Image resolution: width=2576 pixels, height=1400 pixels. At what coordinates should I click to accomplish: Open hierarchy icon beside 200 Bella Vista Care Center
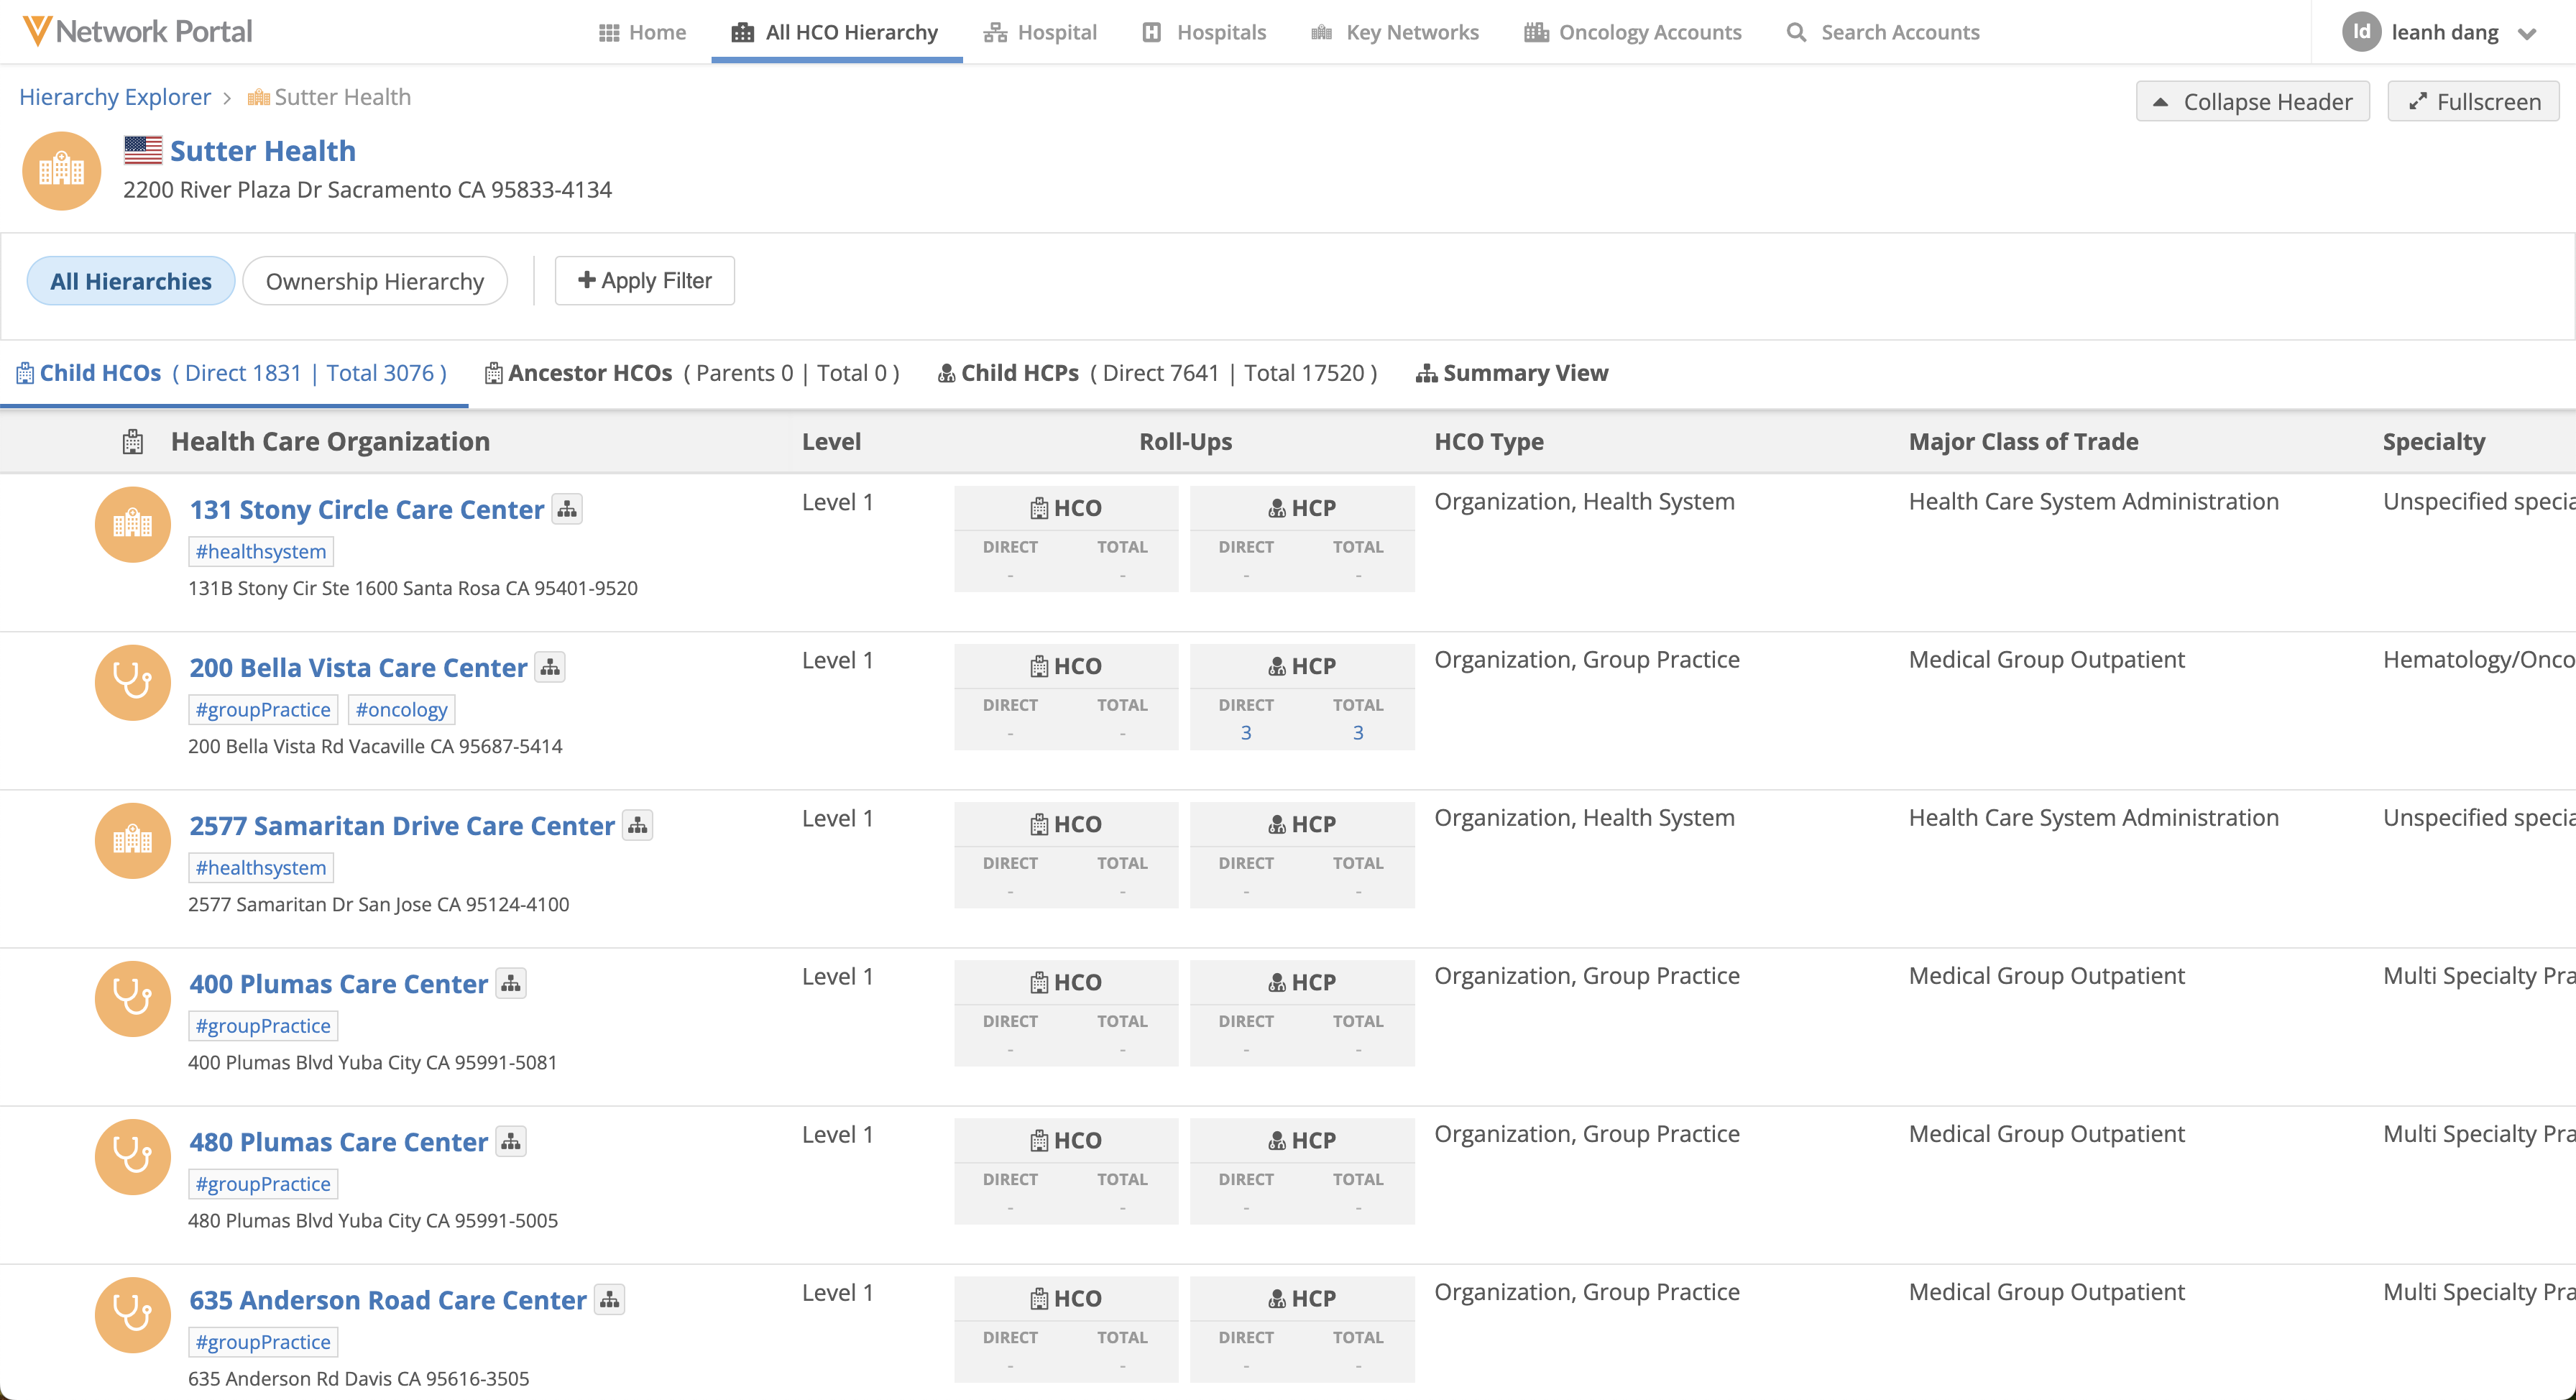pos(550,667)
